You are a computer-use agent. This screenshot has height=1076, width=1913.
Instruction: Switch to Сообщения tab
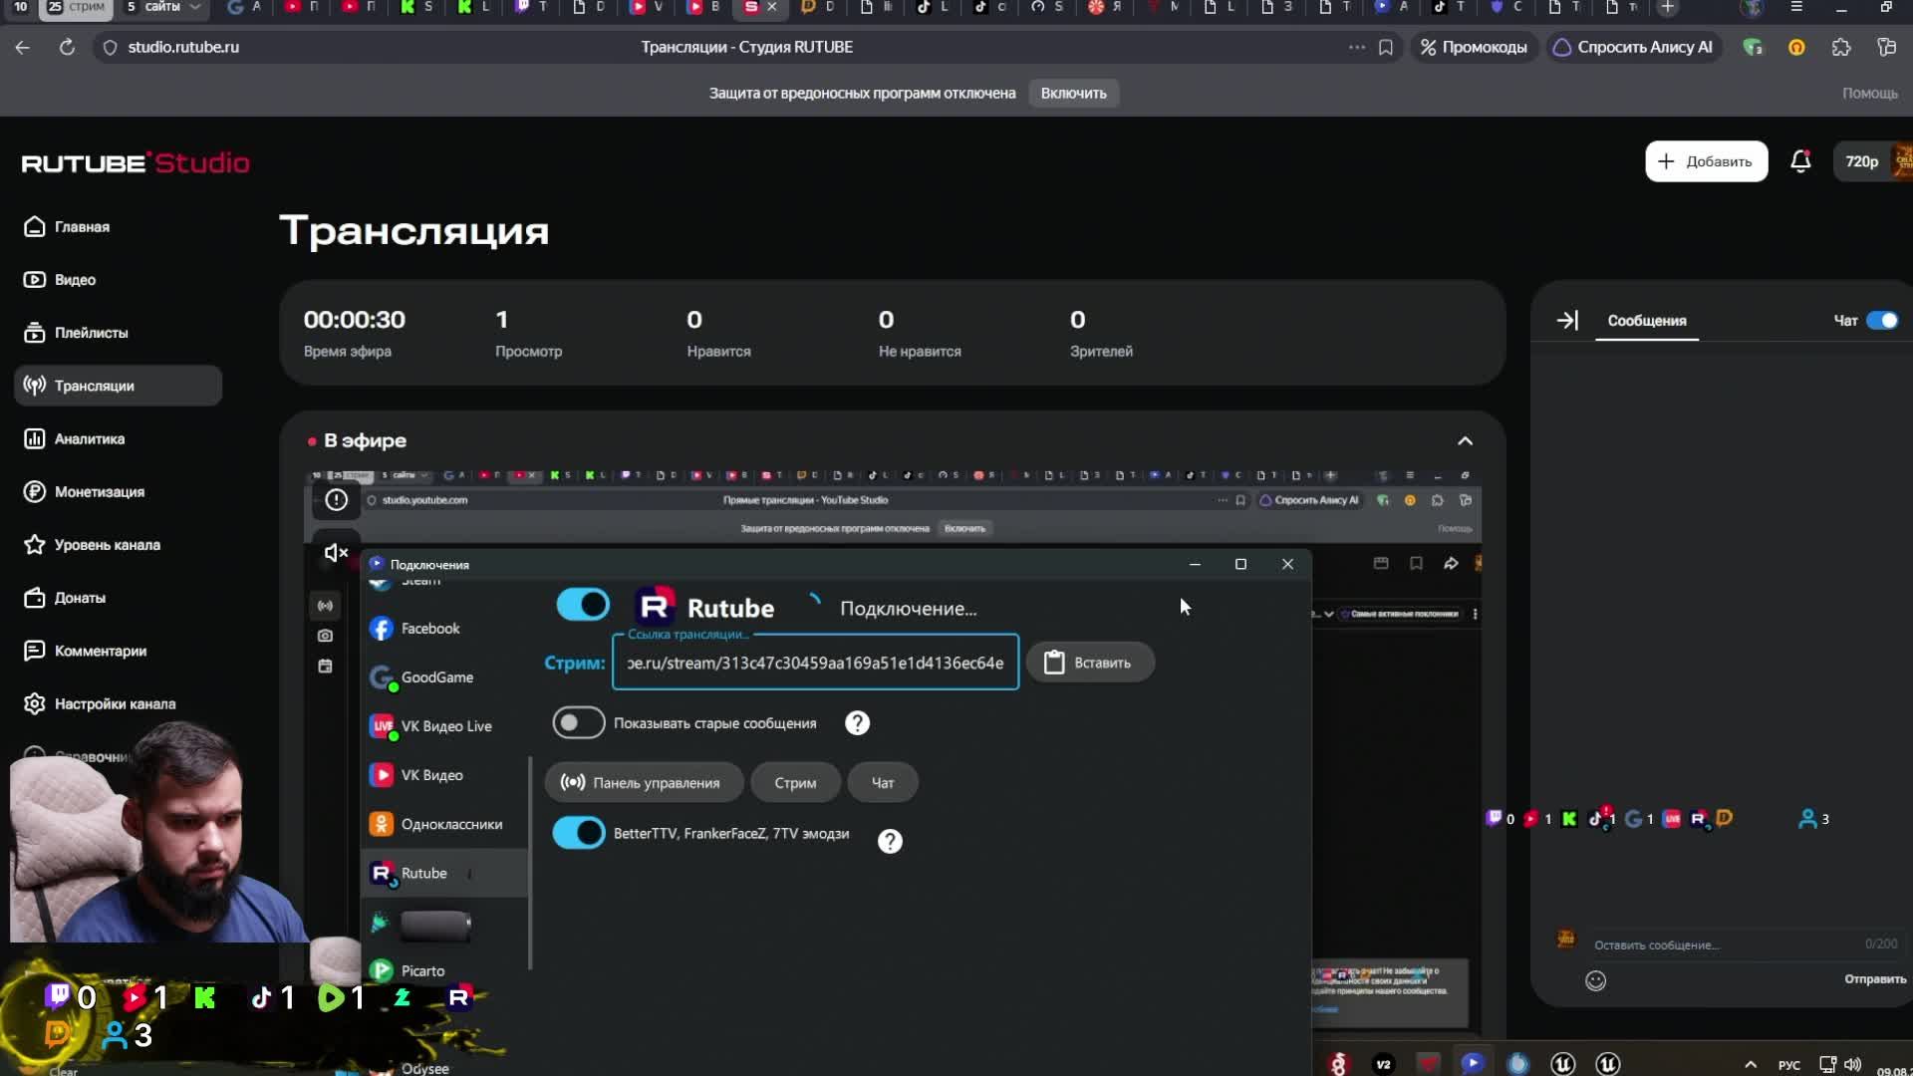(1647, 321)
